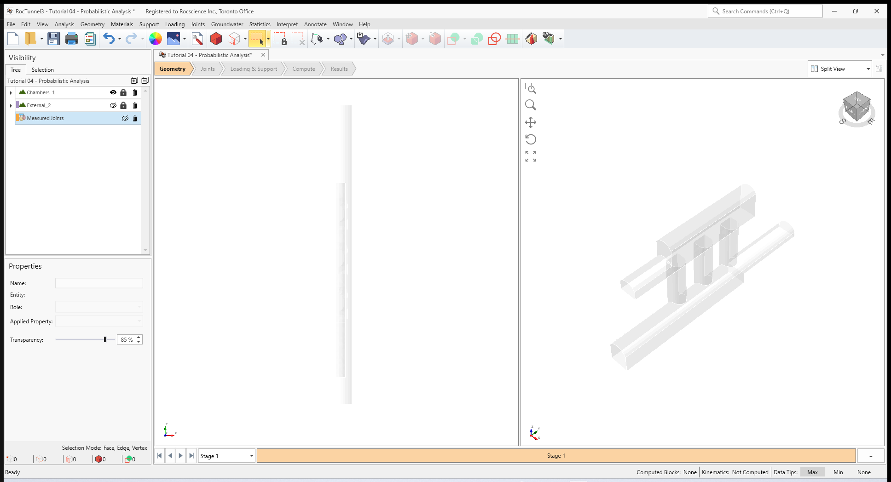
Task: Set Data Tips to Max
Action: click(x=812, y=472)
